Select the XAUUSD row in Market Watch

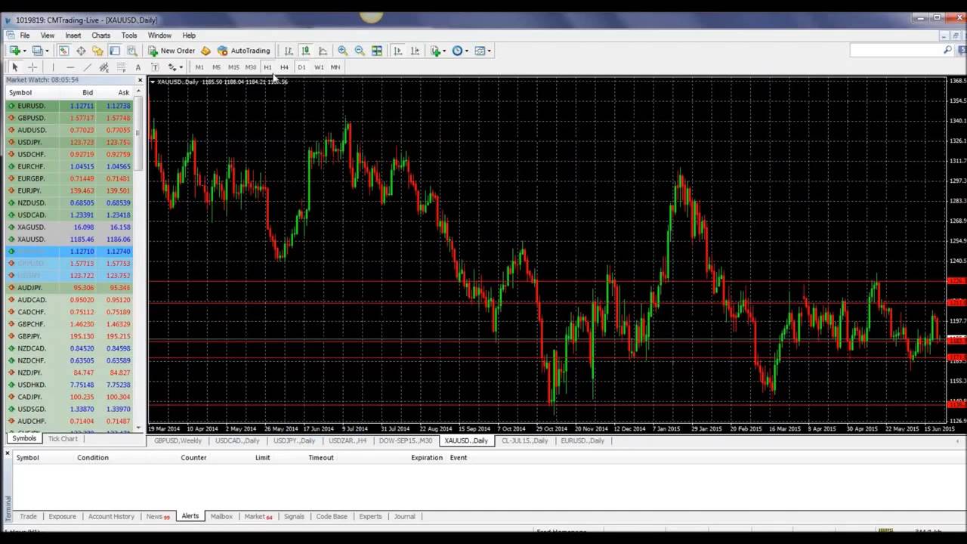tap(70, 240)
